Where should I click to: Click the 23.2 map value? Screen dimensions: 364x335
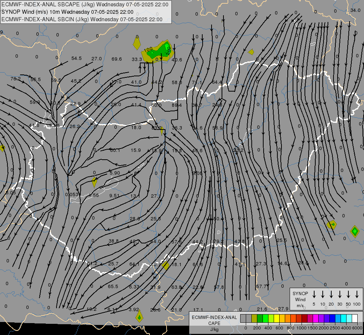[x=238, y=150]
